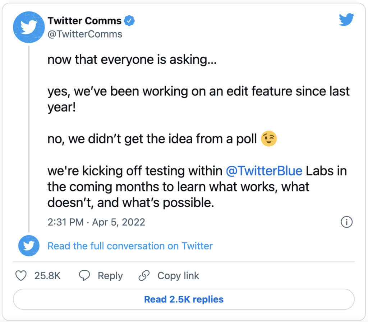Open the @TwitterComms handle link
368x322 pixels.
coord(85,34)
